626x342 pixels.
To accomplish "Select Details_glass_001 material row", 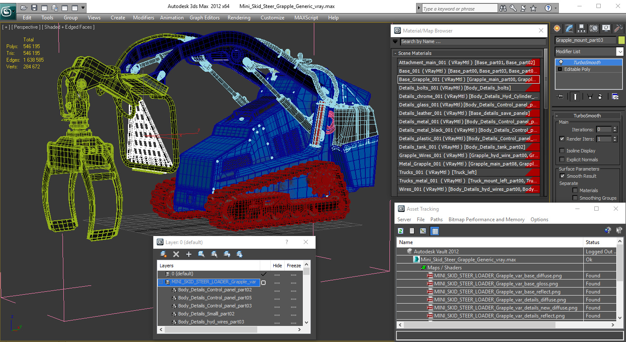I will coord(468,105).
